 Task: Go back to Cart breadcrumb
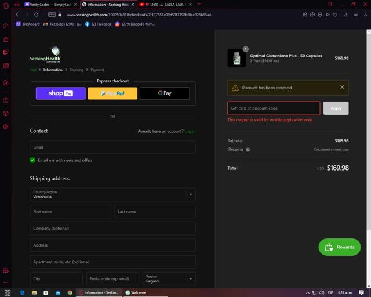[x=33, y=70]
